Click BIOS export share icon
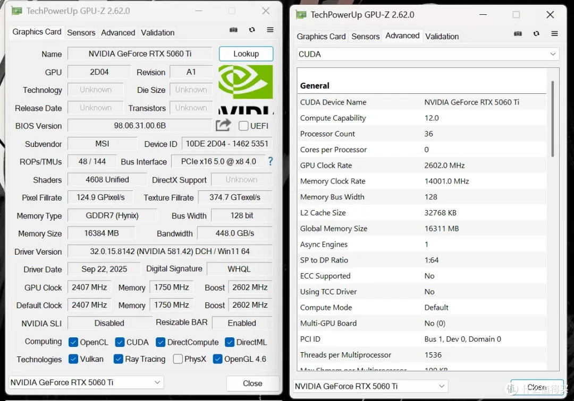Viewport: 574px width, 401px height. coord(223,125)
